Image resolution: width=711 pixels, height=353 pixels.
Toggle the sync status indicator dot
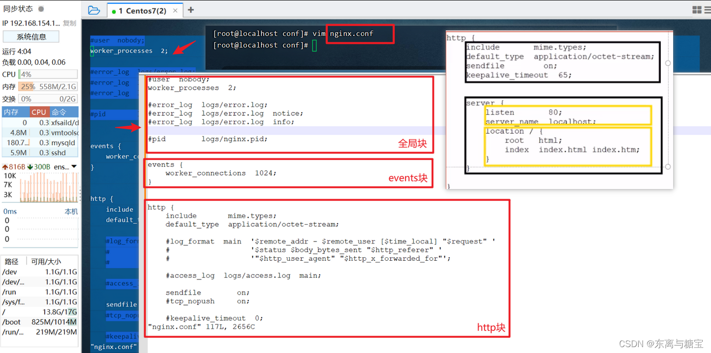[x=41, y=9]
